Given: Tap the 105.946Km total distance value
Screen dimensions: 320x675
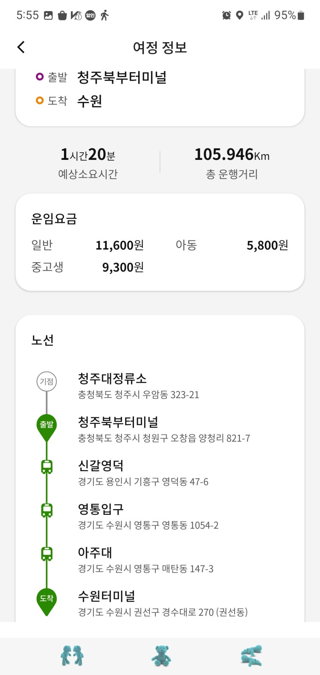Looking at the screenshot, I should click(x=232, y=154).
